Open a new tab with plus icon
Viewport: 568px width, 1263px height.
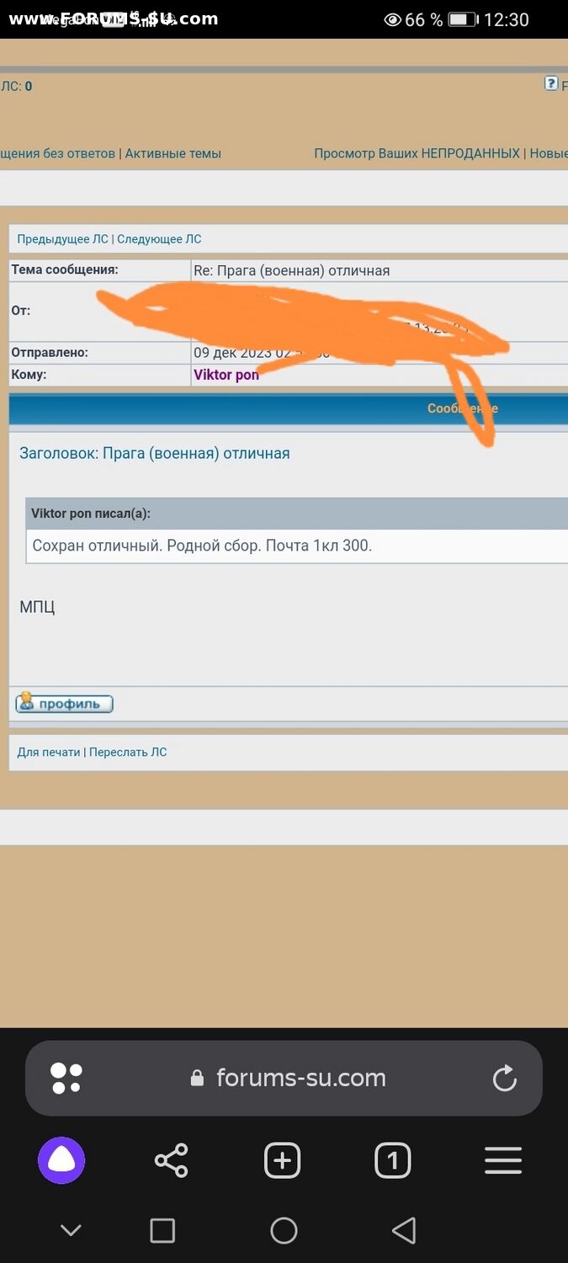pos(282,1161)
